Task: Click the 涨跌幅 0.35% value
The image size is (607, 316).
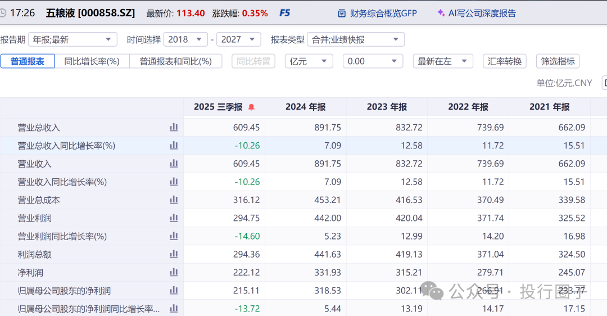Action: click(255, 13)
